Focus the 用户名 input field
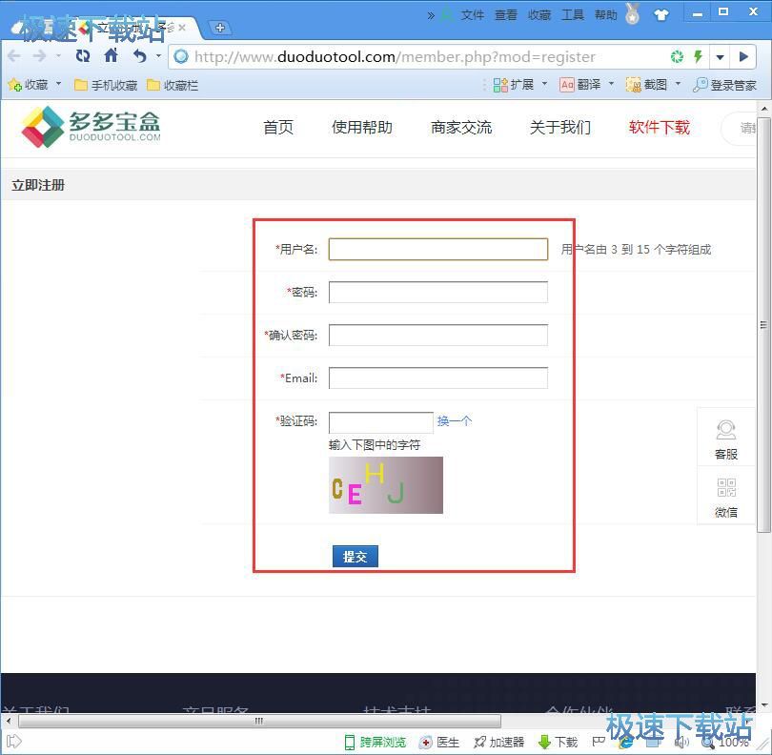The height and width of the screenshot is (755, 772). click(x=438, y=249)
